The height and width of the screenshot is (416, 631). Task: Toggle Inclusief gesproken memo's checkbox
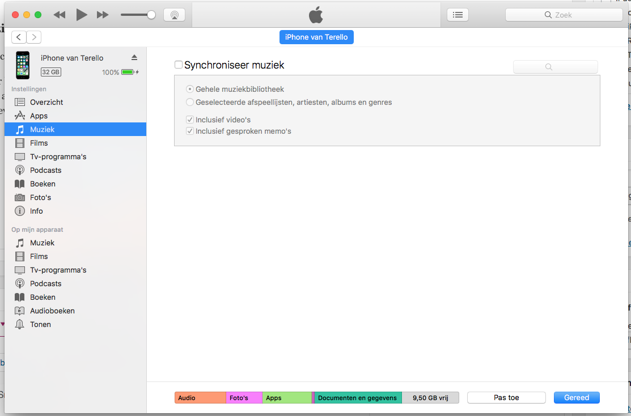190,131
